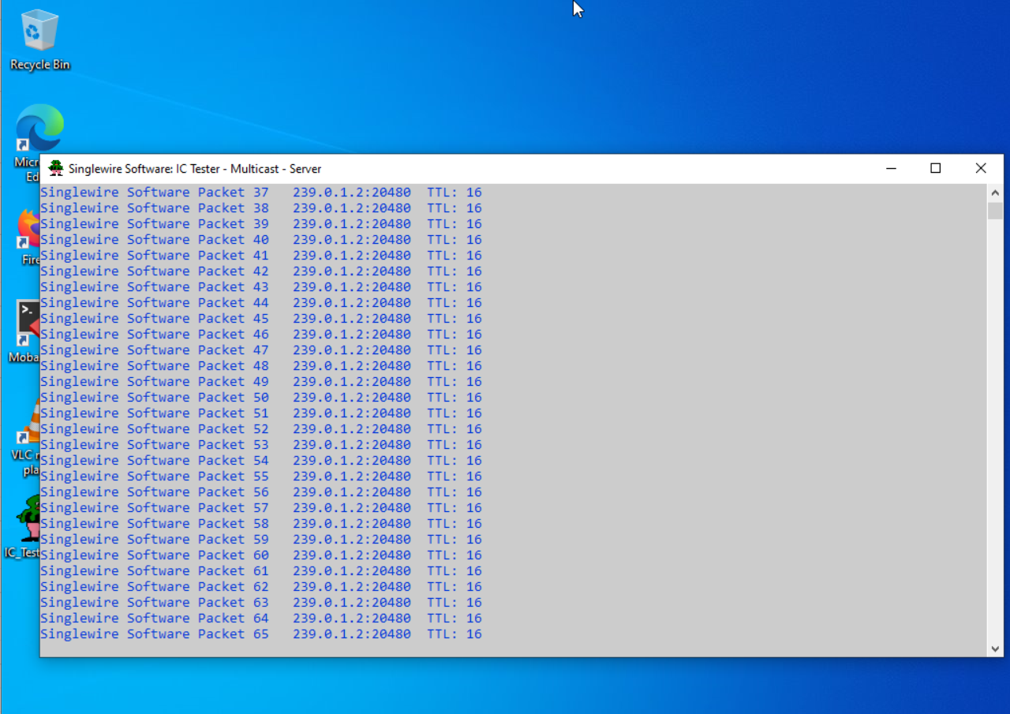This screenshot has height=714, width=1010.
Task: Maximize the IC Tester Multicast Server window
Action: (x=936, y=168)
